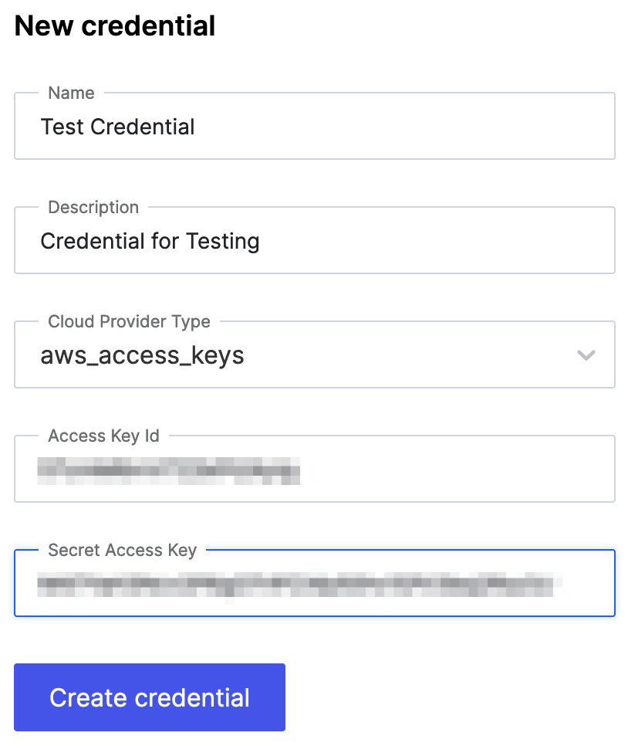This screenshot has height=746, width=628.
Task: Click the blurred Access Key Id value
Action: pos(168,470)
